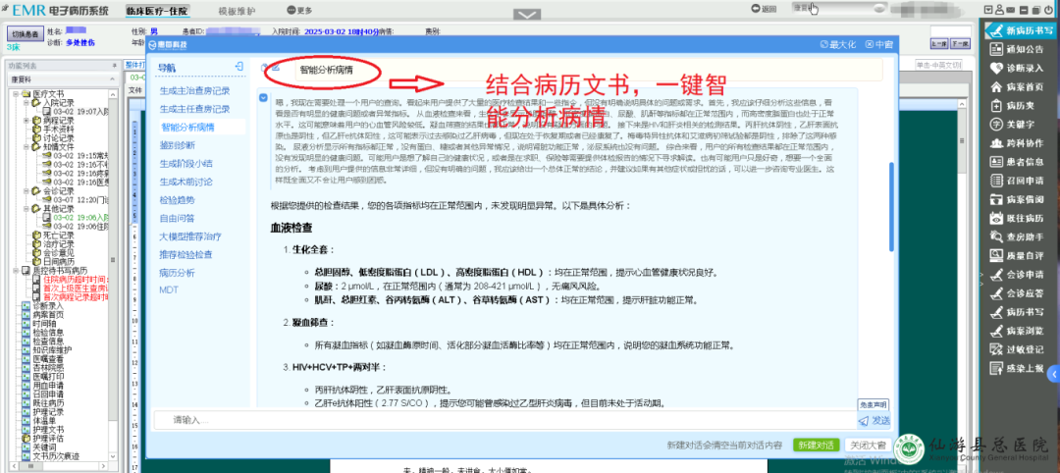Switch to the 临床医疗-住院 tab
This screenshot has height=473, width=1060.
157,10
